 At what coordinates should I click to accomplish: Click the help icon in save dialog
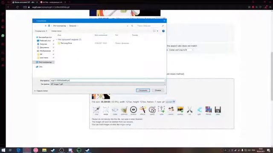tap(163, 31)
